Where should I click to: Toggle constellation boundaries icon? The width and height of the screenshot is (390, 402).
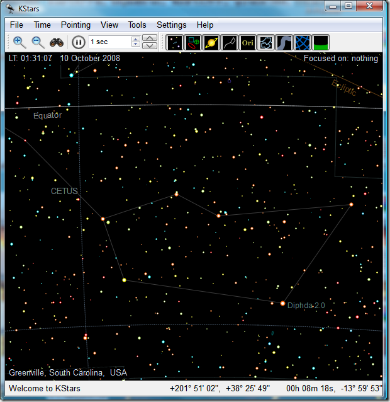pyautogui.click(x=266, y=42)
